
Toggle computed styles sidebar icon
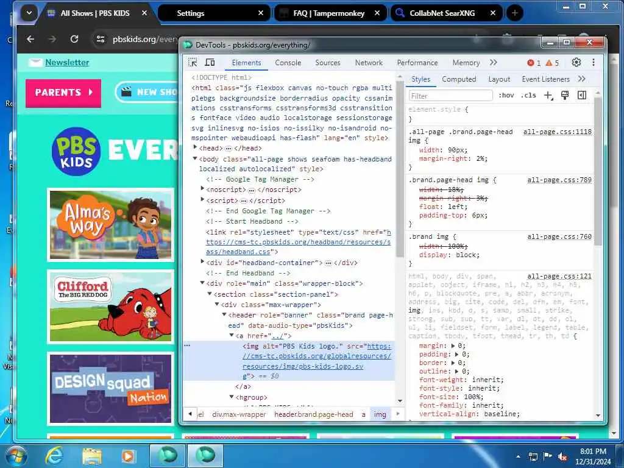tap(582, 95)
